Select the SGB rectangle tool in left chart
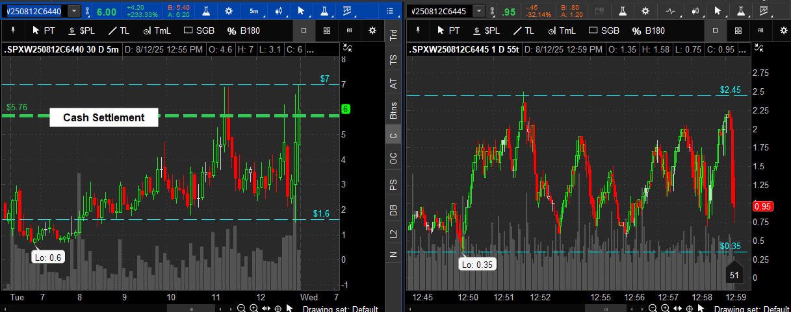Viewport: 791px width, 312px height. pyautogui.click(x=200, y=30)
